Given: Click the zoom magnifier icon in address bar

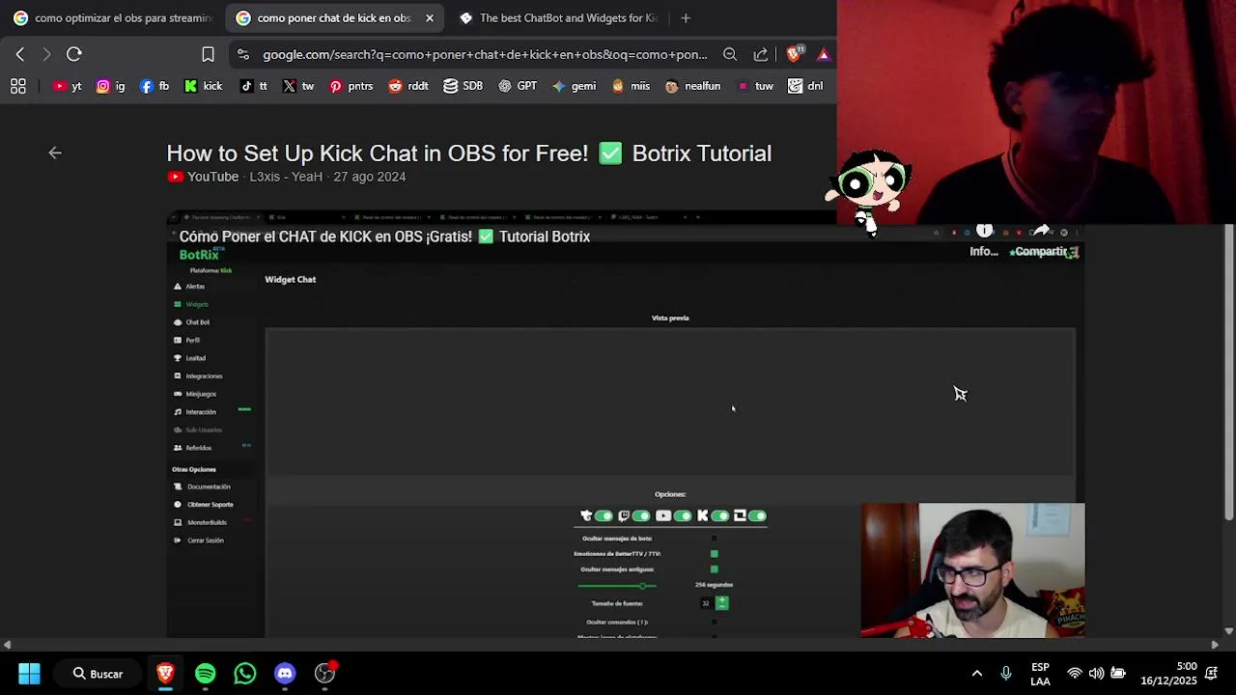Looking at the screenshot, I should (730, 55).
